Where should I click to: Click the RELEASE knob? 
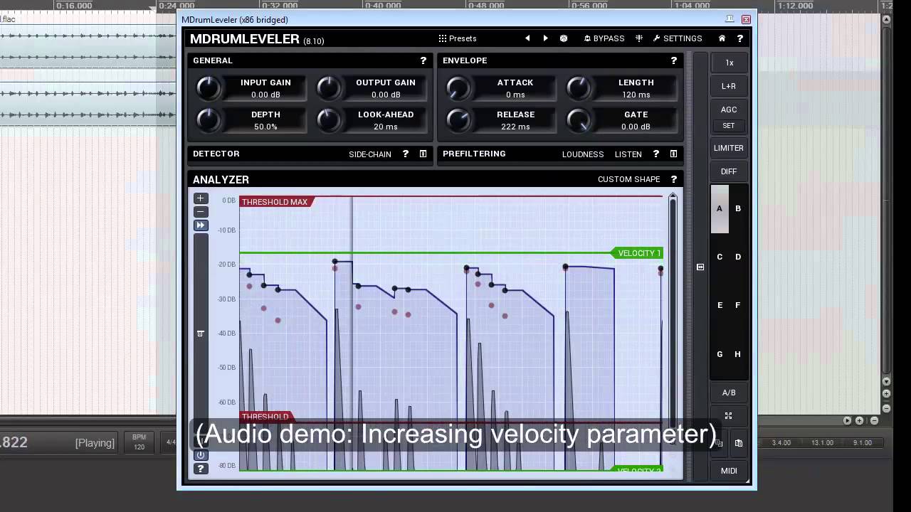point(458,120)
